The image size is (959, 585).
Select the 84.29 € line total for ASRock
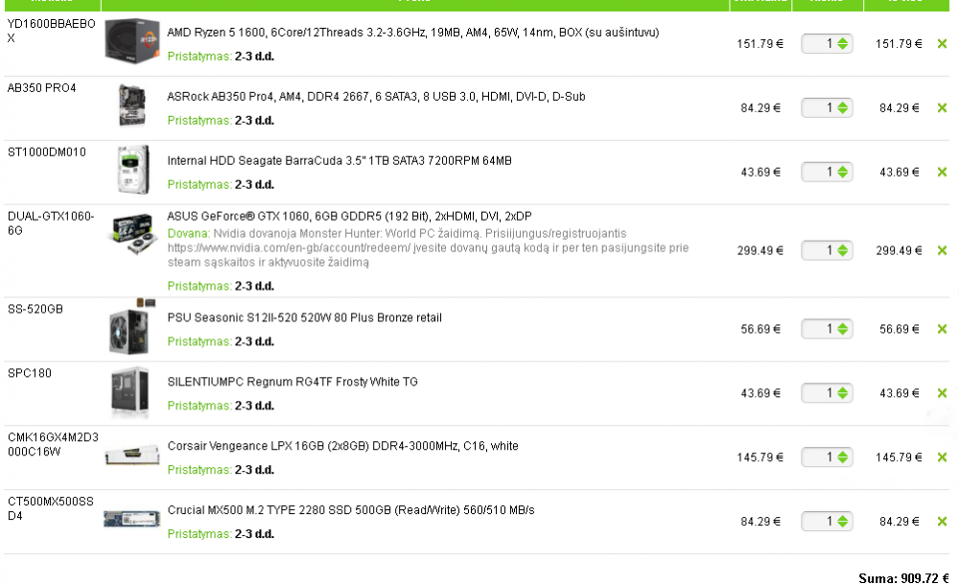pyautogui.click(x=900, y=108)
